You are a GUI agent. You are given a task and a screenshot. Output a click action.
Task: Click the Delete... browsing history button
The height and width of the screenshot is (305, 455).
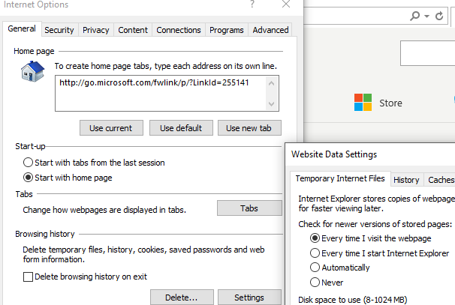point(182,298)
